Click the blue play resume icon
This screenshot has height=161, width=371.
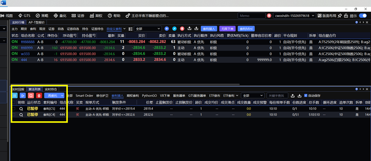[23, 96]
